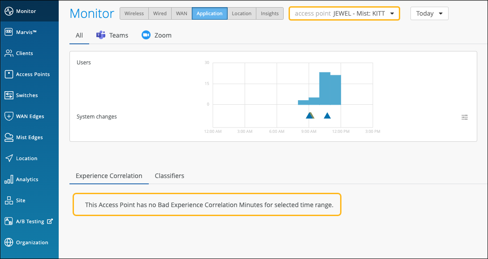The height and width of the screenshot is (259, 488).
Task: Switch to the Wireless monitor view
Action: click(x=134, y=13)
